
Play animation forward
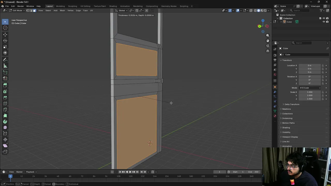(130, 172)
